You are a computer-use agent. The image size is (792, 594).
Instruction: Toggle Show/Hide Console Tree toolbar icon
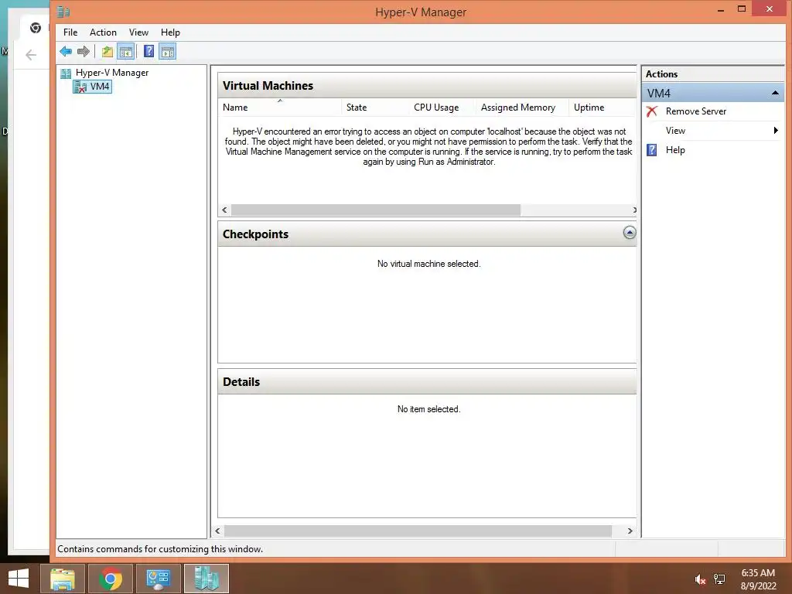pos(126,51)
